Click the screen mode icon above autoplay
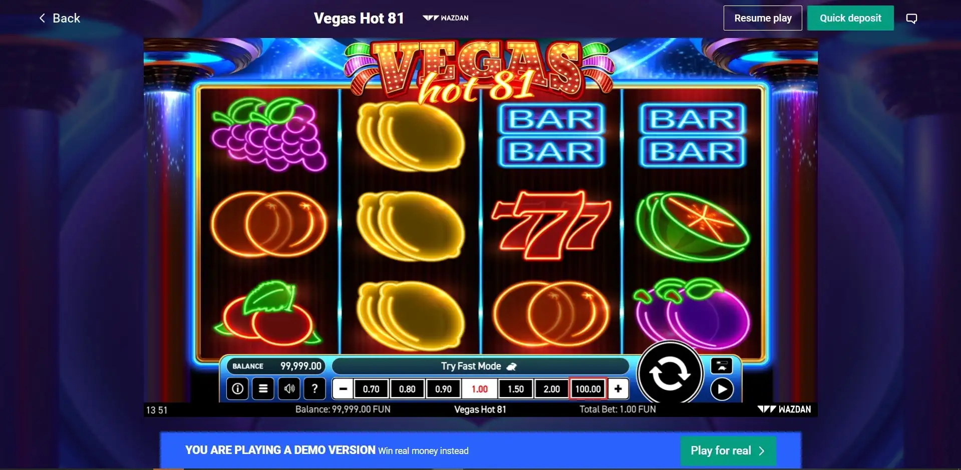Viewport: 961px width, 470px height. pos(722,365)
